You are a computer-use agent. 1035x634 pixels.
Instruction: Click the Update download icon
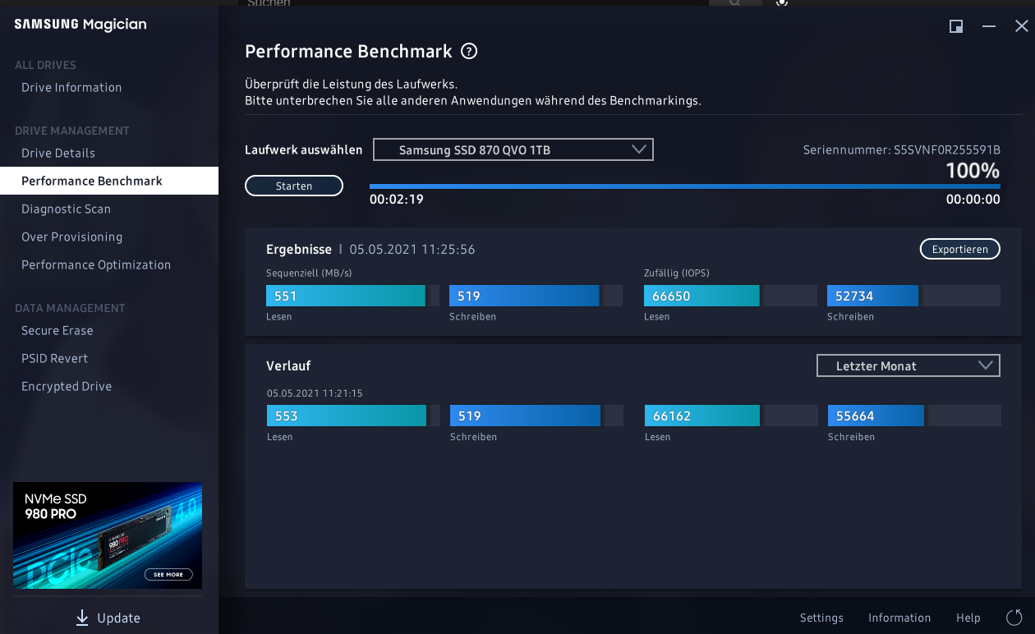tap(82, 618)
